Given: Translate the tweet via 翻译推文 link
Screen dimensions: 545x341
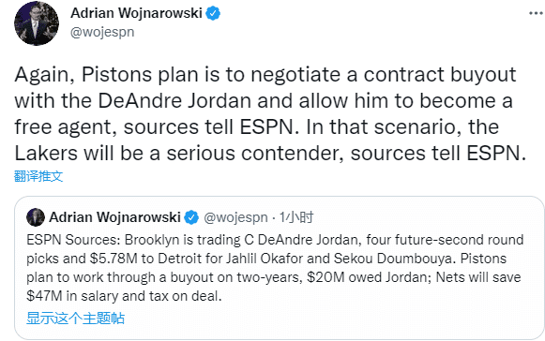Looking at the screenshot, I should click(38, 176).
